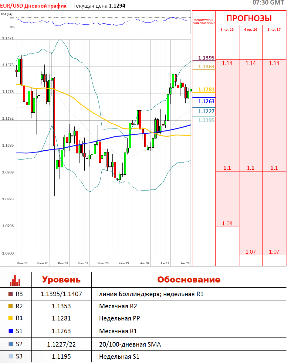Click the S3 light blue swatch
The image size is (291, 363).
click(x=10, y=356)
